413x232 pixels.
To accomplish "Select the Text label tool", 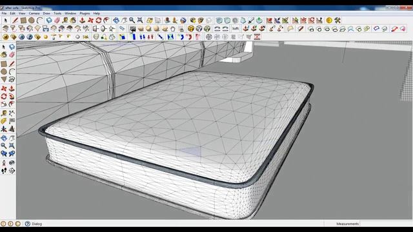I will [12, 121].
